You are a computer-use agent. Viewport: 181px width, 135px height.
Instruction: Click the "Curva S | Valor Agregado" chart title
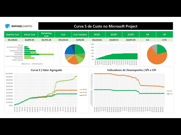tap(46, 70)
